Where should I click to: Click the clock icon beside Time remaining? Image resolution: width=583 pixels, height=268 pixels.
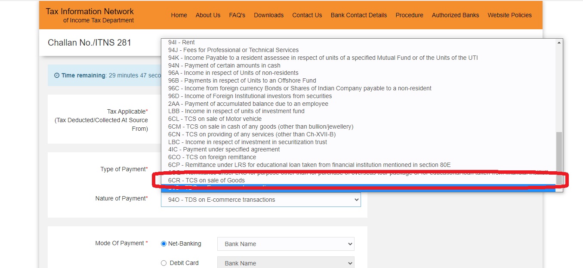57,75
